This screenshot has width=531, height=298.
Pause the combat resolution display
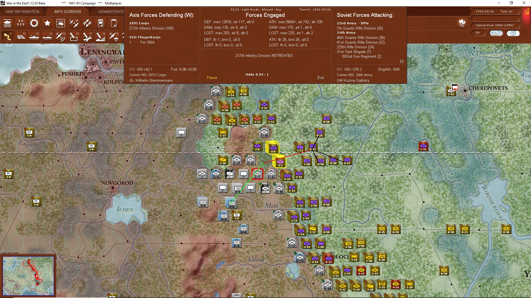pos(212,78)
